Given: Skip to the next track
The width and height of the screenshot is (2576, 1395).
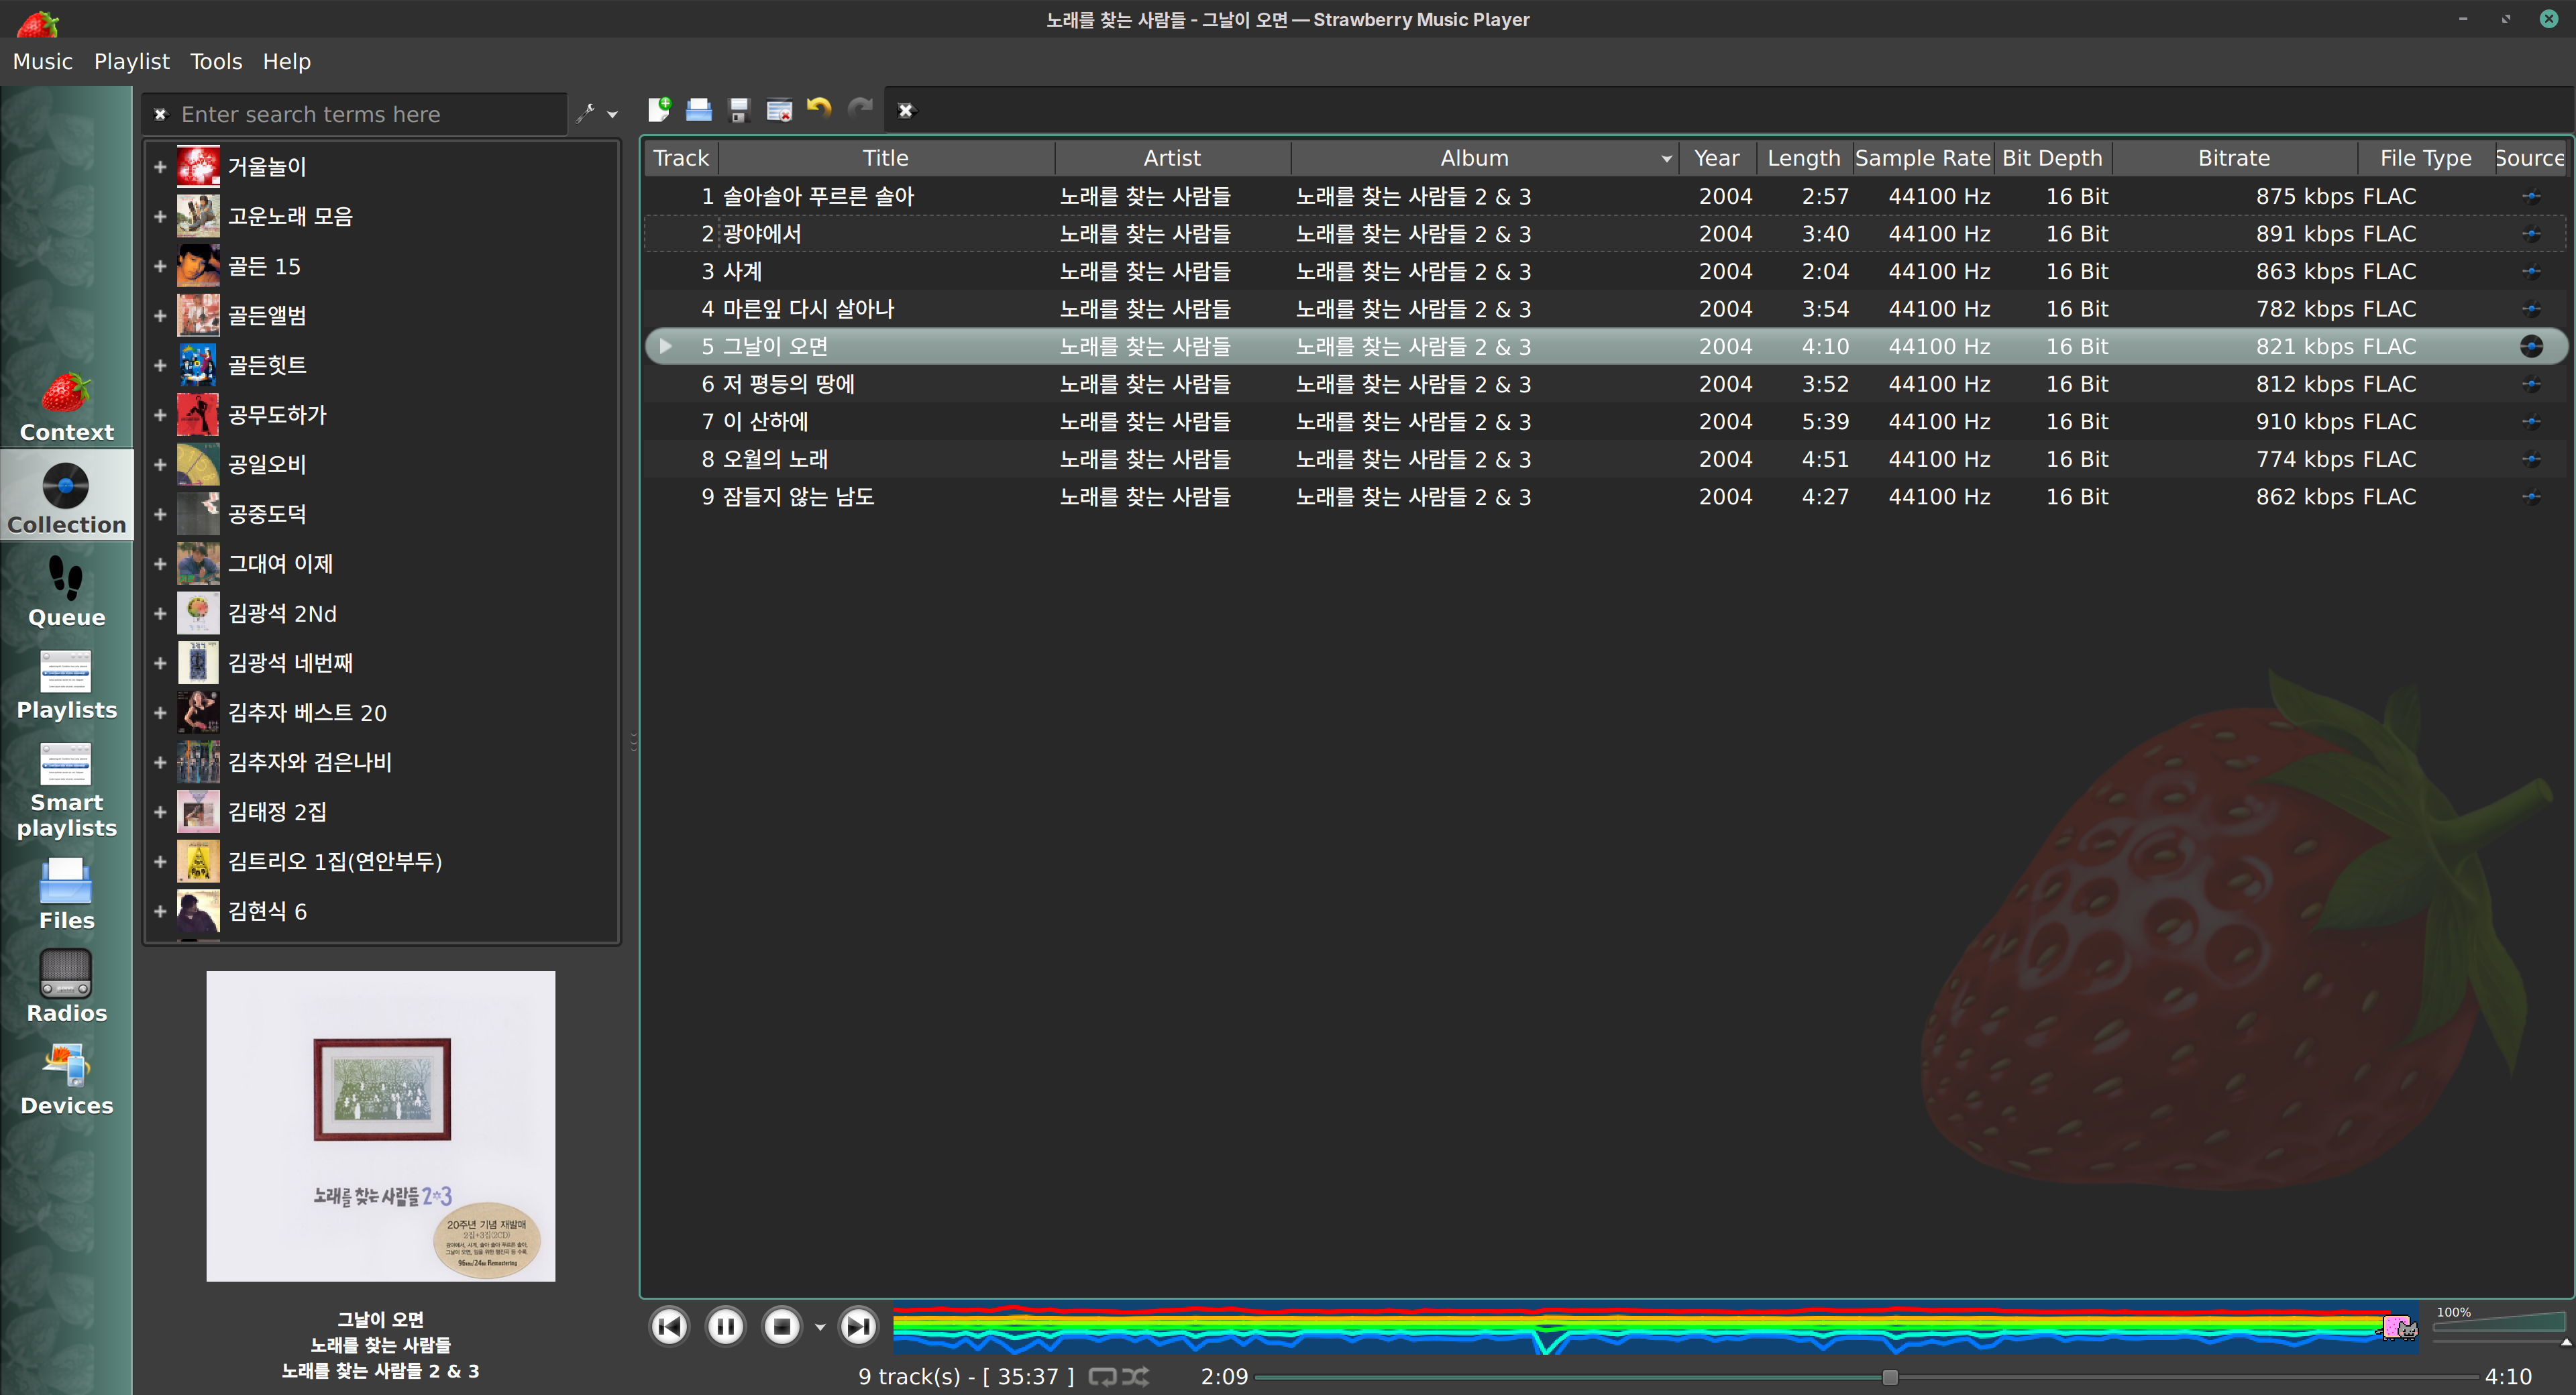Looking at the screenshot, I should [x=858, y=1327].
